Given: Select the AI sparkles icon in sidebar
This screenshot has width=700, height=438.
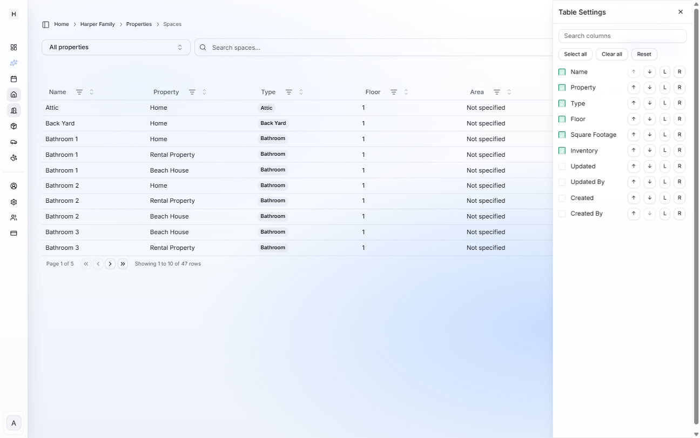Looking at the screenshot, I should [x=14, y=63].
